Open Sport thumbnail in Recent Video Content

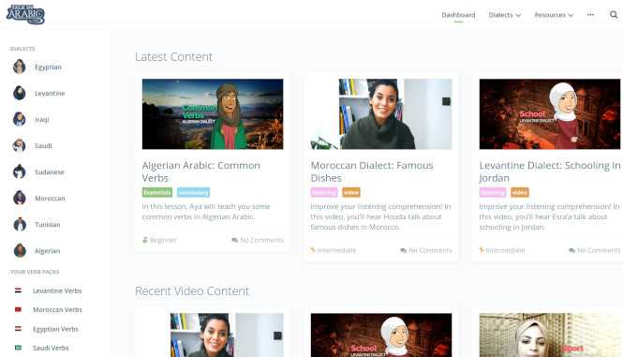pos(550,335)
